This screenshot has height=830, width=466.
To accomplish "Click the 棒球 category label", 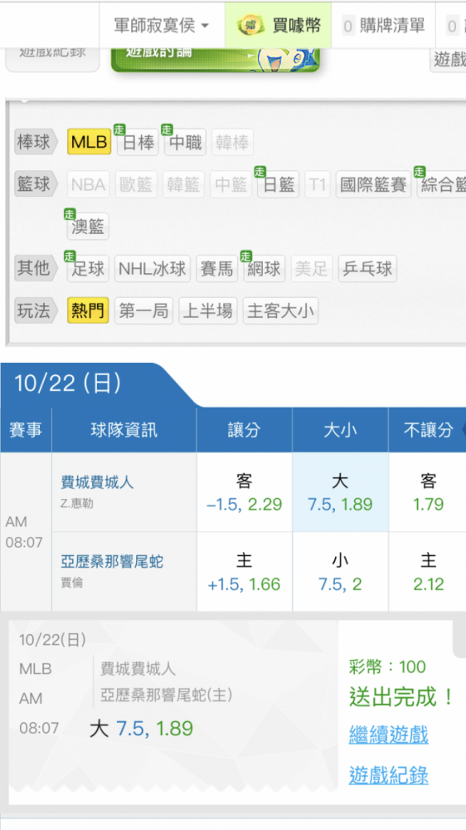I will coord(35,142).
